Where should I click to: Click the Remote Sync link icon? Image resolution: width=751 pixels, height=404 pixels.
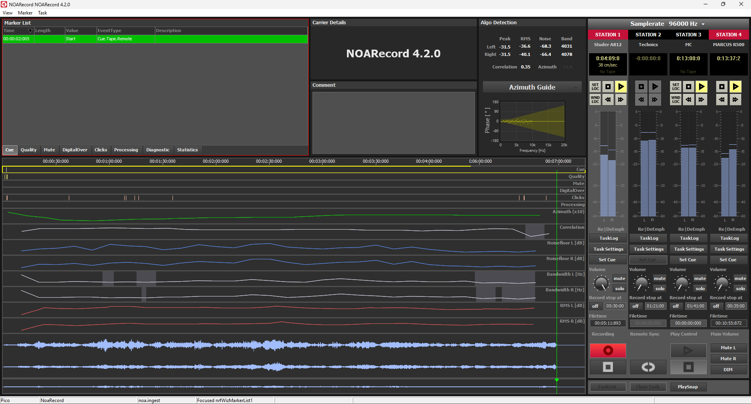click(648, 367)
